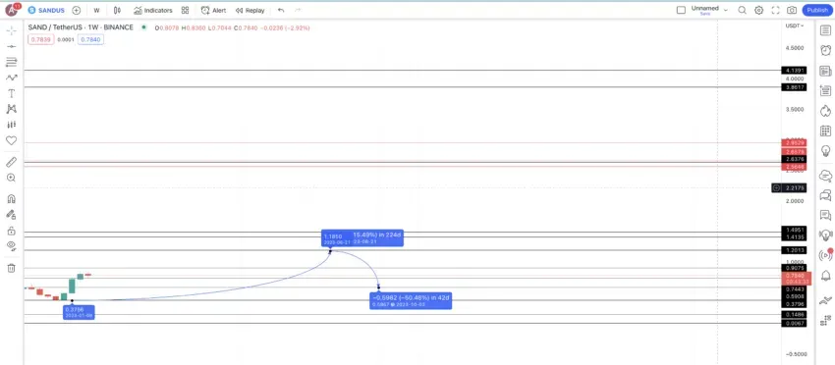The height and width of the screenshot is (365, 835).
Task: Hide all drawings with eye icon
Action: (11, 246)
